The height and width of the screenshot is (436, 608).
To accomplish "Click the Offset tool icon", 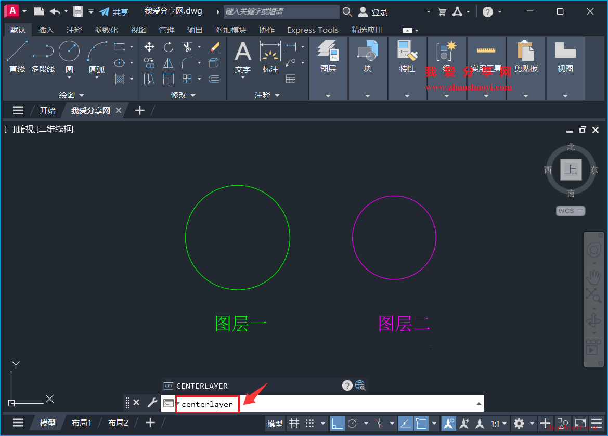I will pyautogui.click(x=214, y=79).
